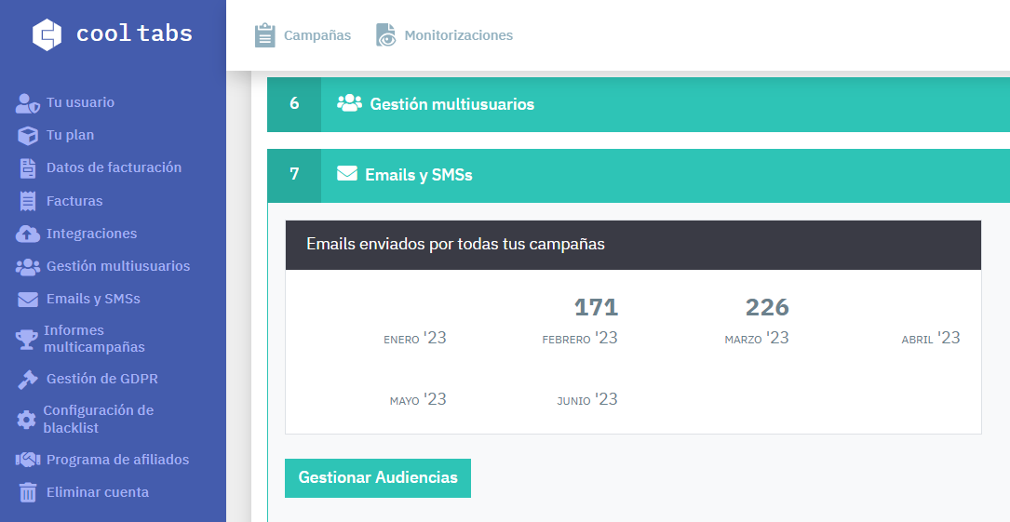Image resolution: width=1010 pixels, height=522 pixels.
Task: Open Facturas in the sidebar
Action: pos(74,201)
